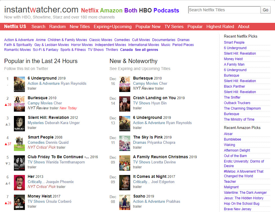Switch to the Amazon section in header
This screenshot has width=275, height=212.
(x=111, y=10)
